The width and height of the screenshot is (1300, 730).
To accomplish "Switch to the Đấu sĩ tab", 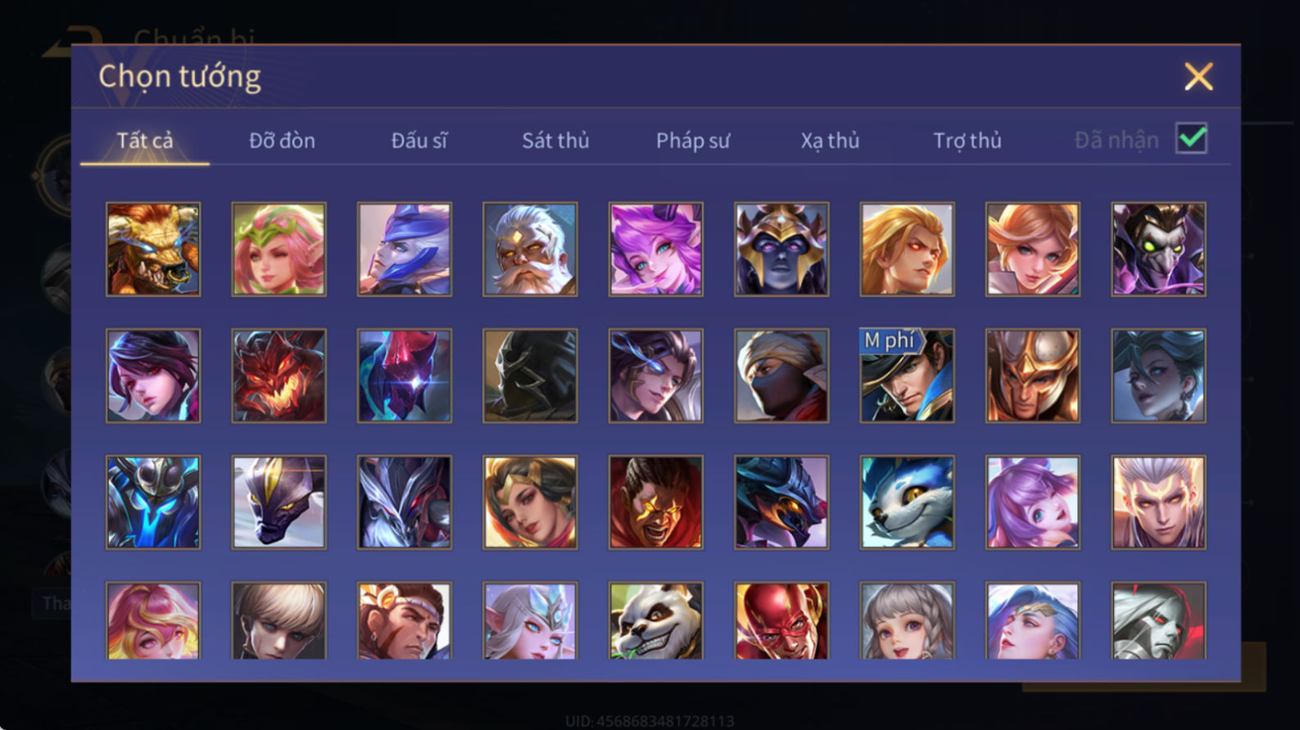I will point(419,141).
